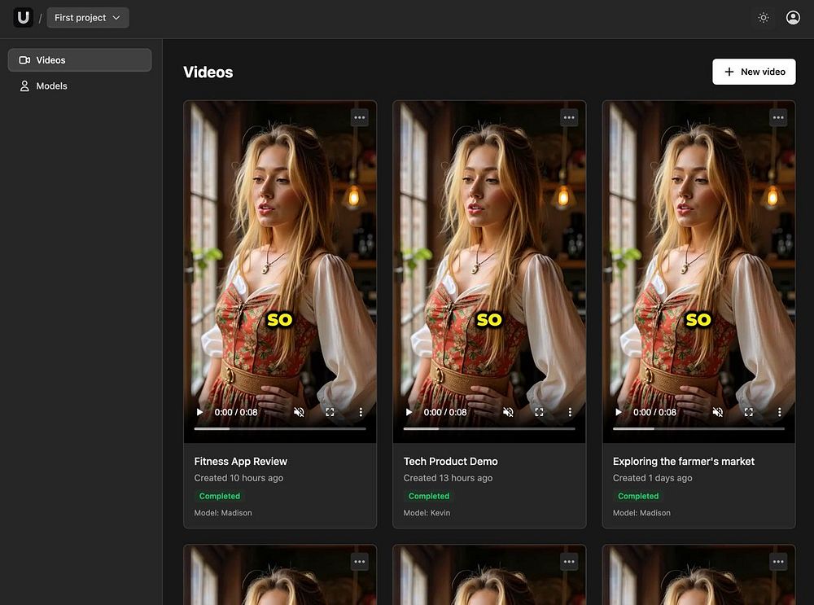Click Model: Kevin text

click(x=427, y=512)
